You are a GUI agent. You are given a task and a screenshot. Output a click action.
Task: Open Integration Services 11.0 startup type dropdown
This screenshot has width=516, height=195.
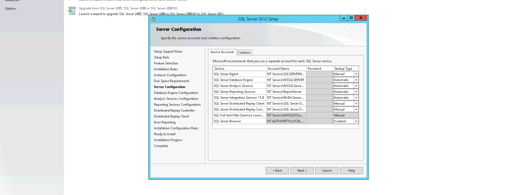point(356,97)
